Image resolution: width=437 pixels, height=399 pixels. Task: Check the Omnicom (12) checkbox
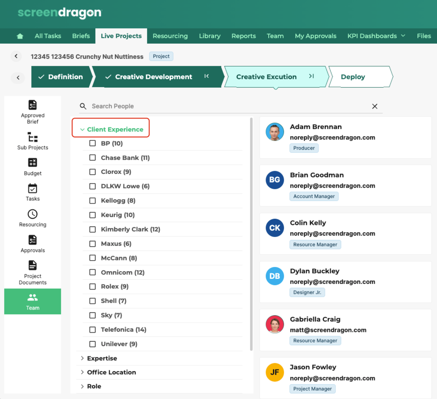point(93,272)
